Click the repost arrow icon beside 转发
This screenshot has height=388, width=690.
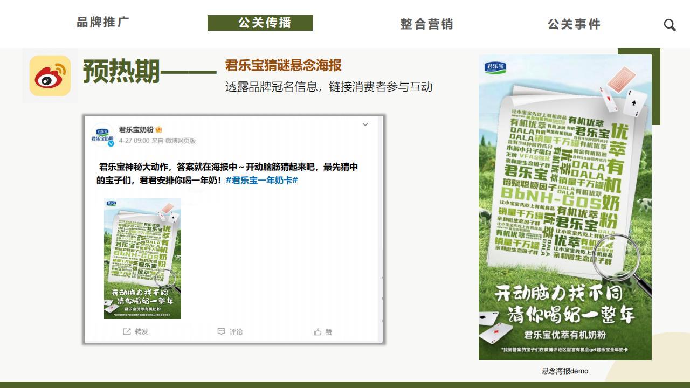pos(127,331)
